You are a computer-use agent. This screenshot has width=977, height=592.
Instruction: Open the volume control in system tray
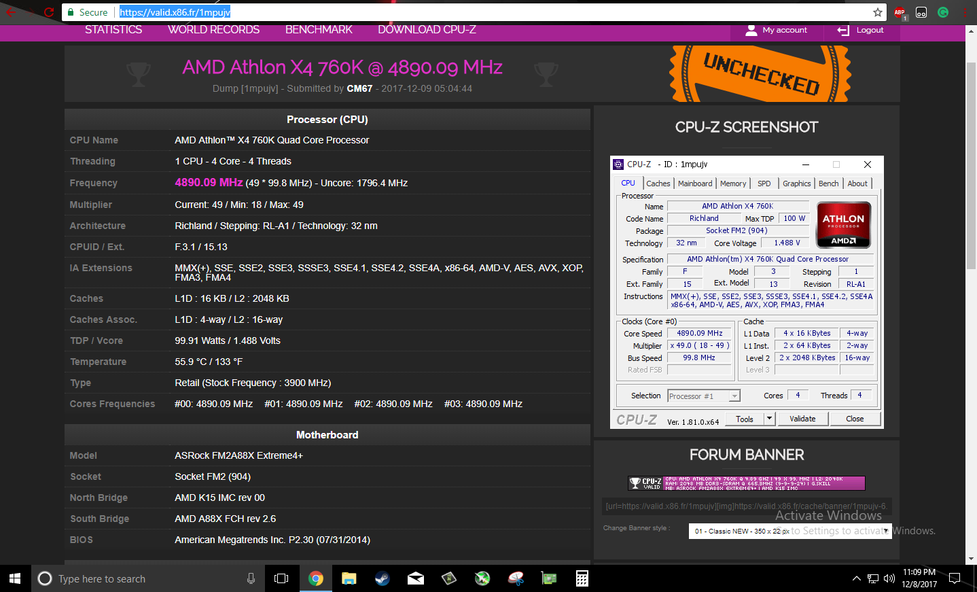889,578
